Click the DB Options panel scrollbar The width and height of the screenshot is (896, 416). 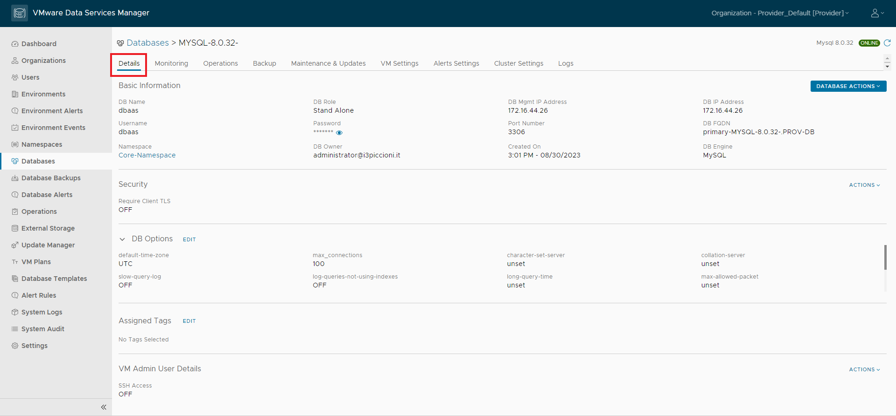885,257
